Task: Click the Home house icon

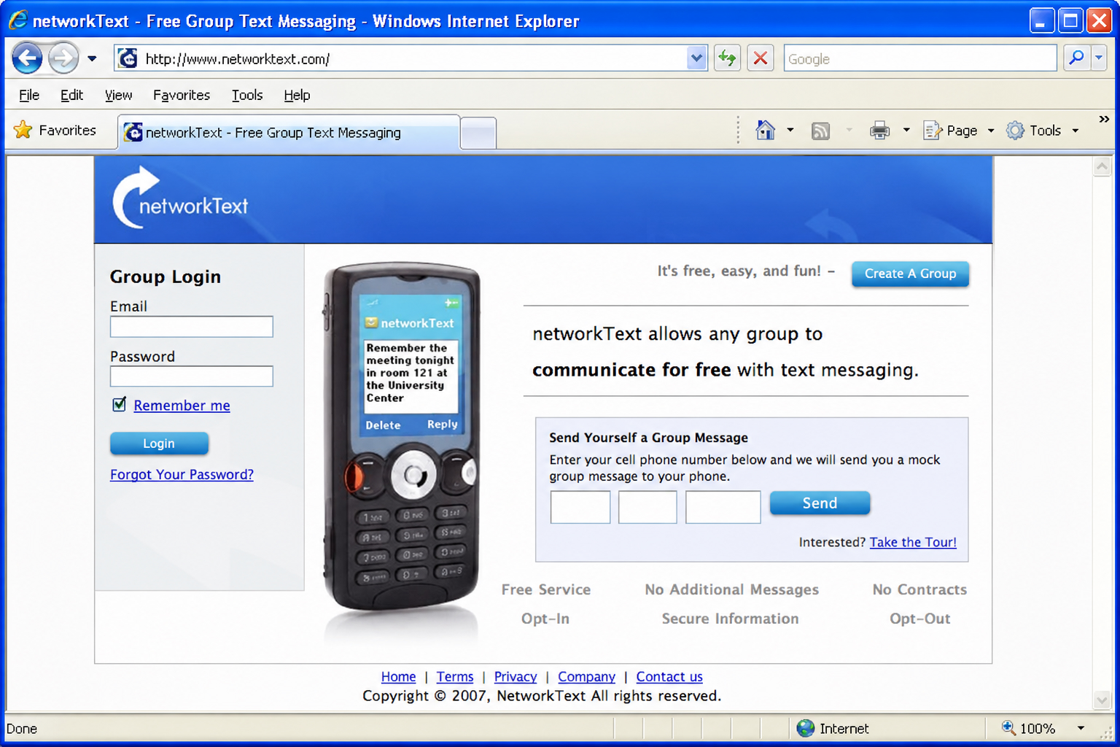Action: [x=765, y=130]
